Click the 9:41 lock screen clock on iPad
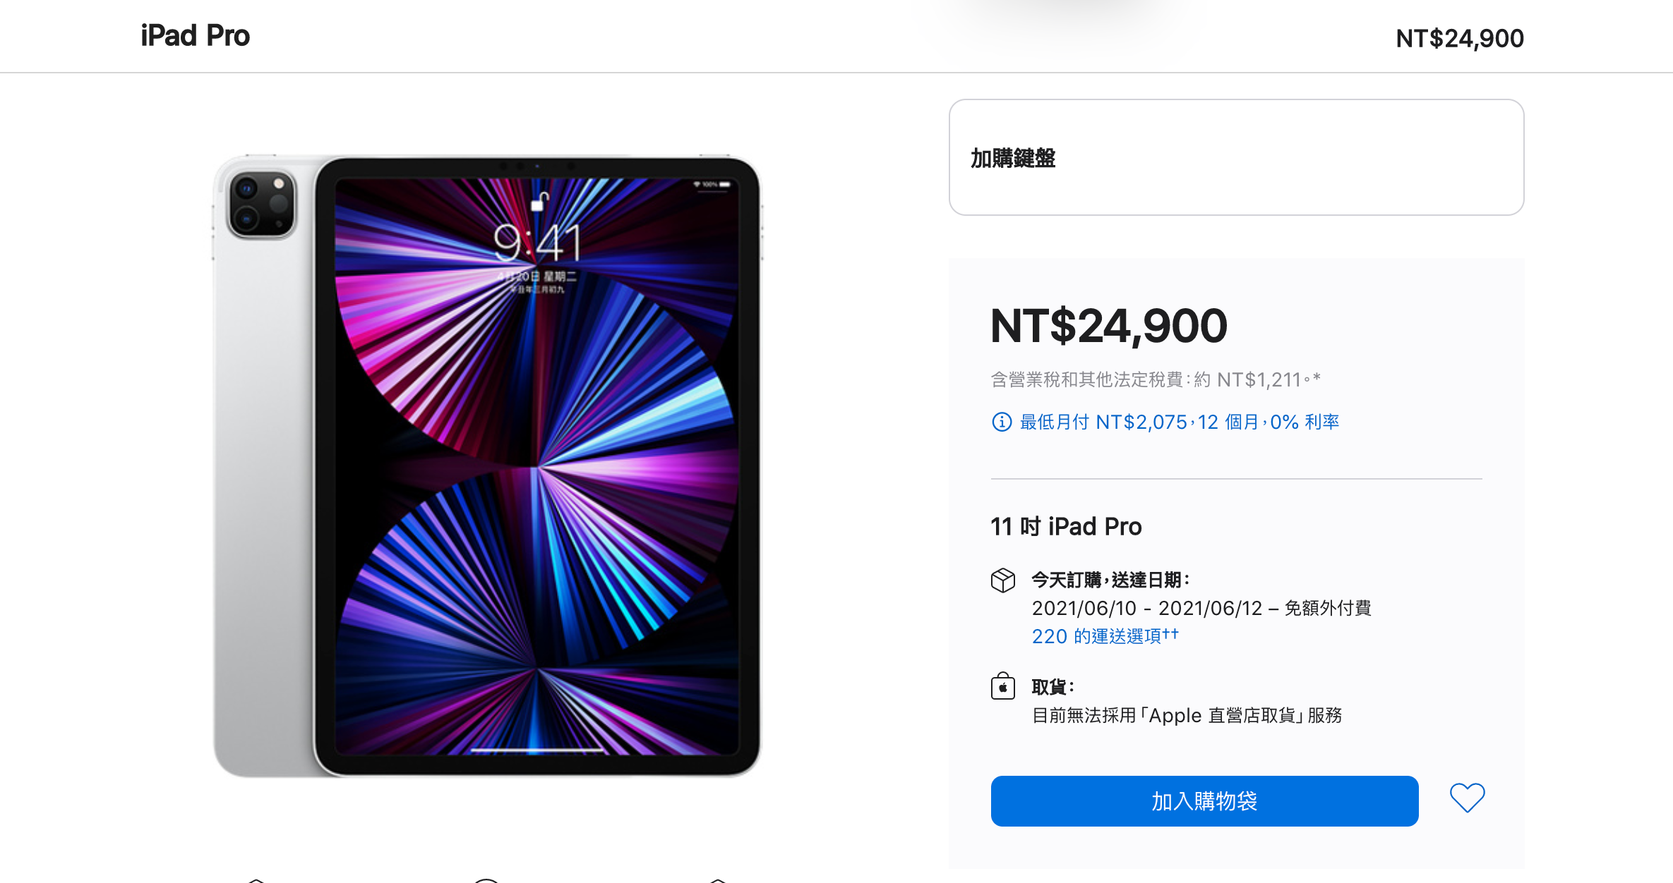1673x883 pixels. point(537,243)
